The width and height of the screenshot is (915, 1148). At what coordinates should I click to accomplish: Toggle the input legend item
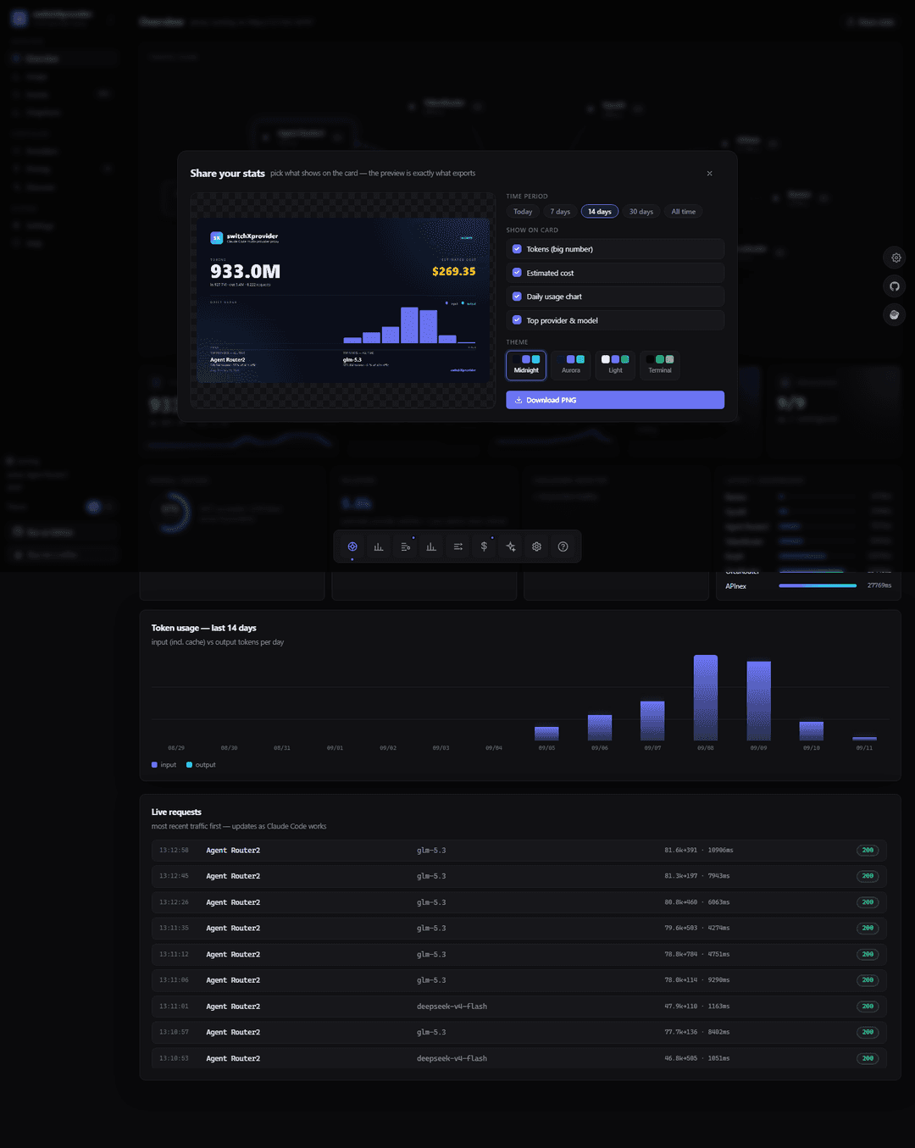coord(164,765)
